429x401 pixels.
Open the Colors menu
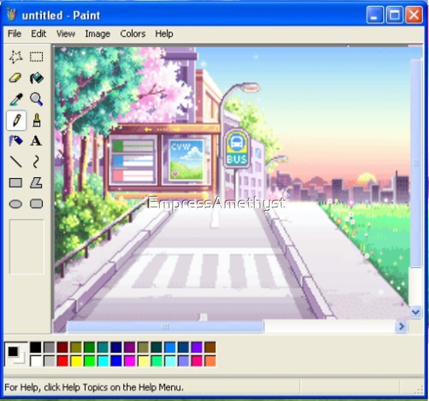(133, 33)
